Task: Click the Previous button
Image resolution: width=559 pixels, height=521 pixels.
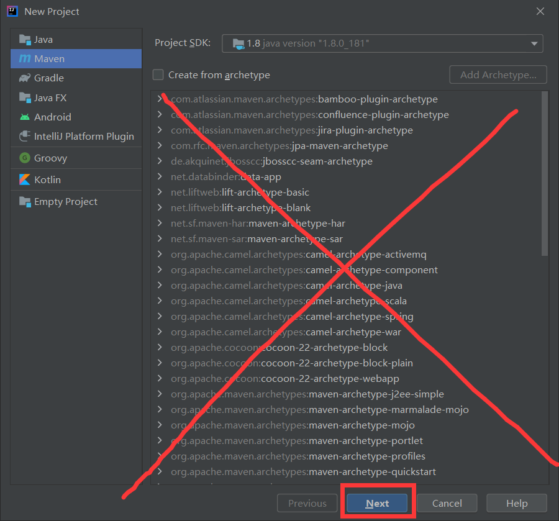Action: coord(307,503)
